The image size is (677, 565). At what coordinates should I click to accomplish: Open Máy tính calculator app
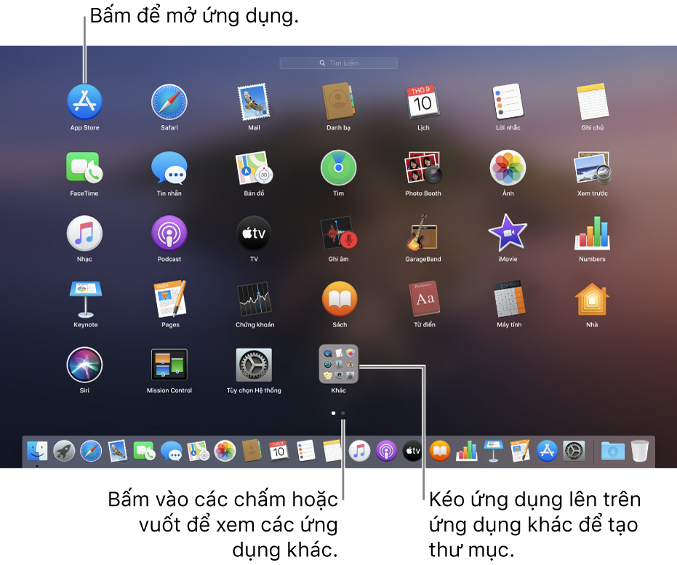point(510,299)
